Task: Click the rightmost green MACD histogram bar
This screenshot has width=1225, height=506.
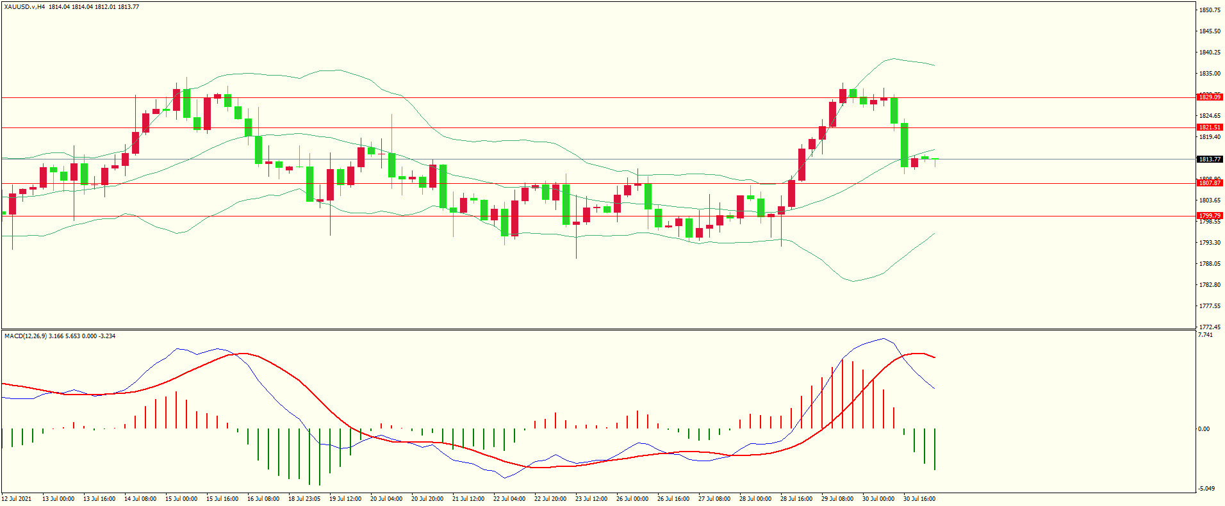Action: pyautogui.click(x=935, y=450)
